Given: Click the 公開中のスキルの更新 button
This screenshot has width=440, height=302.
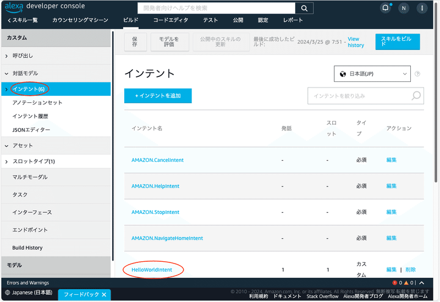Looking at the screenshot, I should [221, 42].
